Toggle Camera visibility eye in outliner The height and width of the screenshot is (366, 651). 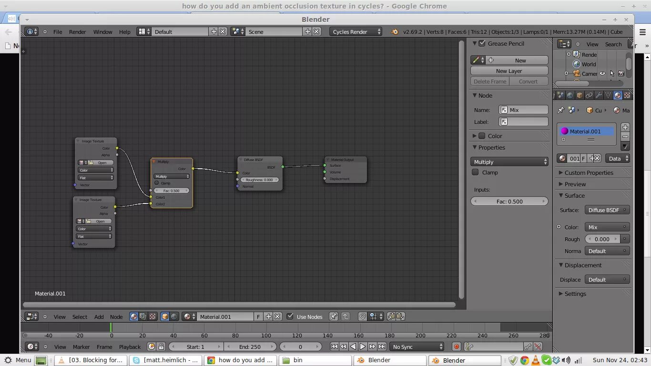coord(602,73)
